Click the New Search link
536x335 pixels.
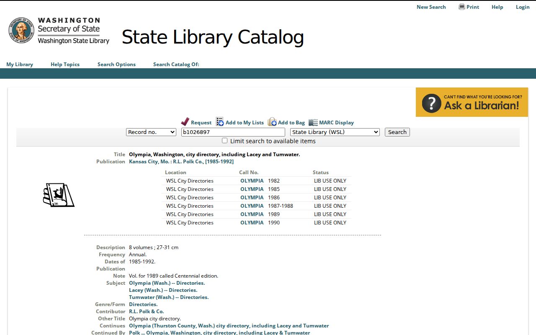tap(431, 7)
